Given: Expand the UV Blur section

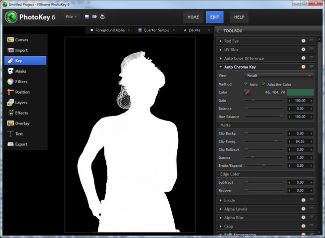Looking at the screenshot, I should click(221, 50).
